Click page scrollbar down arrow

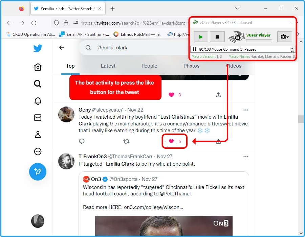[301, 233]
